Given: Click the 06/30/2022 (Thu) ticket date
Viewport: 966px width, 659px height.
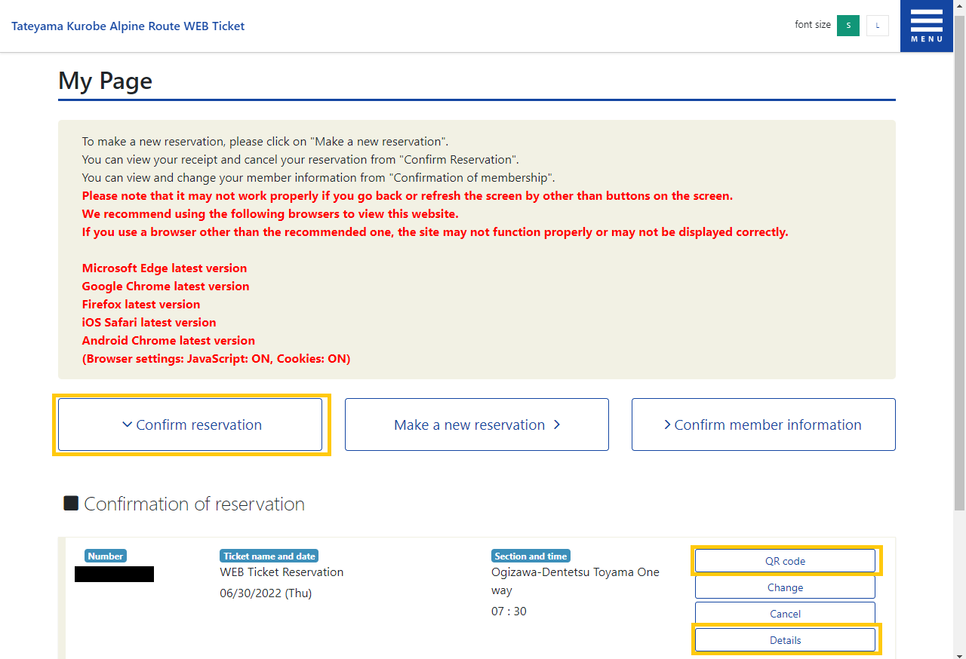Looking at the screenshot, I should (x=266, y=593).
